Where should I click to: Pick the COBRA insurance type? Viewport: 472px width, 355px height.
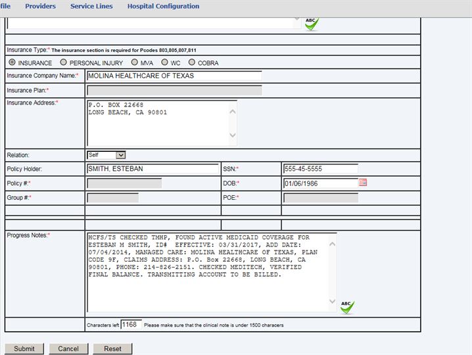pyautogui.click(x=192, y=62)
